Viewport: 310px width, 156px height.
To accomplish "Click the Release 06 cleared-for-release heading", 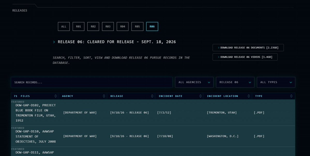I will point(117,42).
